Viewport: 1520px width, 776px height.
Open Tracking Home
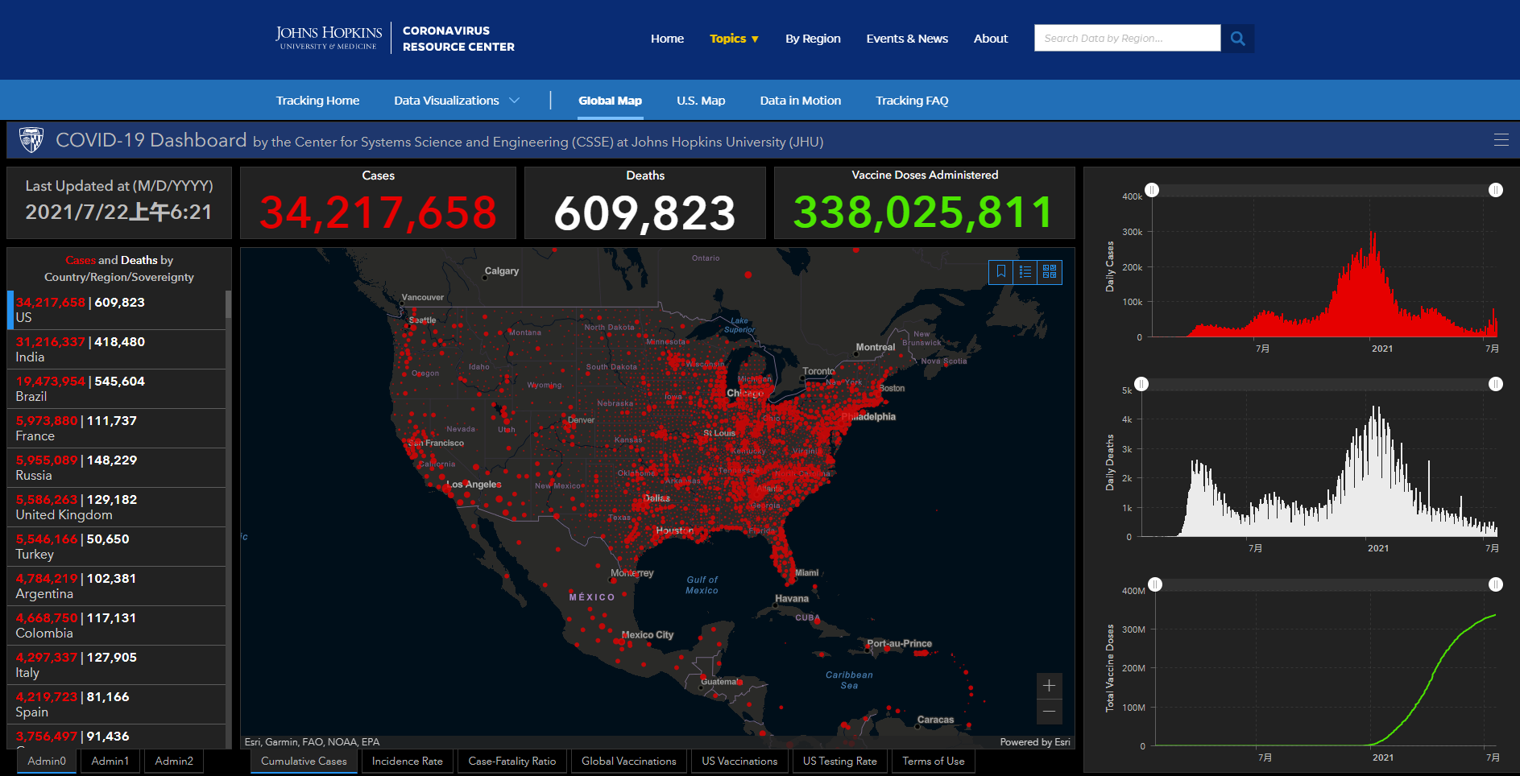[317, 101]
